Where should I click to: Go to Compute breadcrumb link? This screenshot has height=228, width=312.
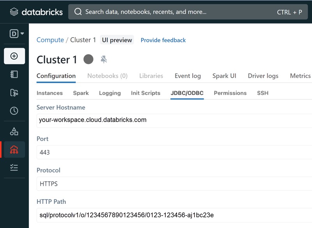click(x=50, y=40)
